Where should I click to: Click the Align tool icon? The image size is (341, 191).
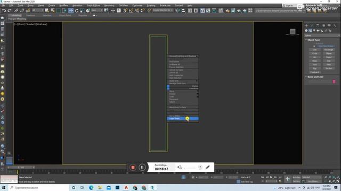[x=183, y=11]
